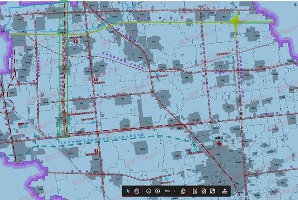Expand the zoom percentage dropdown arrow
This screenshot has width=298, height=200.
point(174,191)
